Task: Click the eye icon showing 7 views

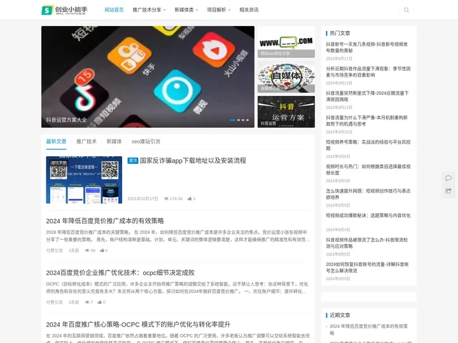Action: [x=87, y=302]
